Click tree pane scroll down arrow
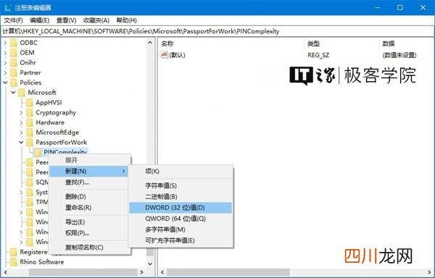The height and width of the screenshot is (278, 435). coord(150,264)
